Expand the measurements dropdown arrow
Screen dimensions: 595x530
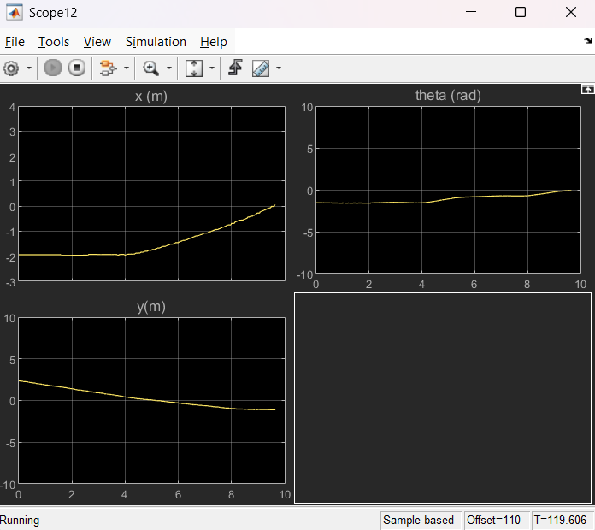(279, 68)
